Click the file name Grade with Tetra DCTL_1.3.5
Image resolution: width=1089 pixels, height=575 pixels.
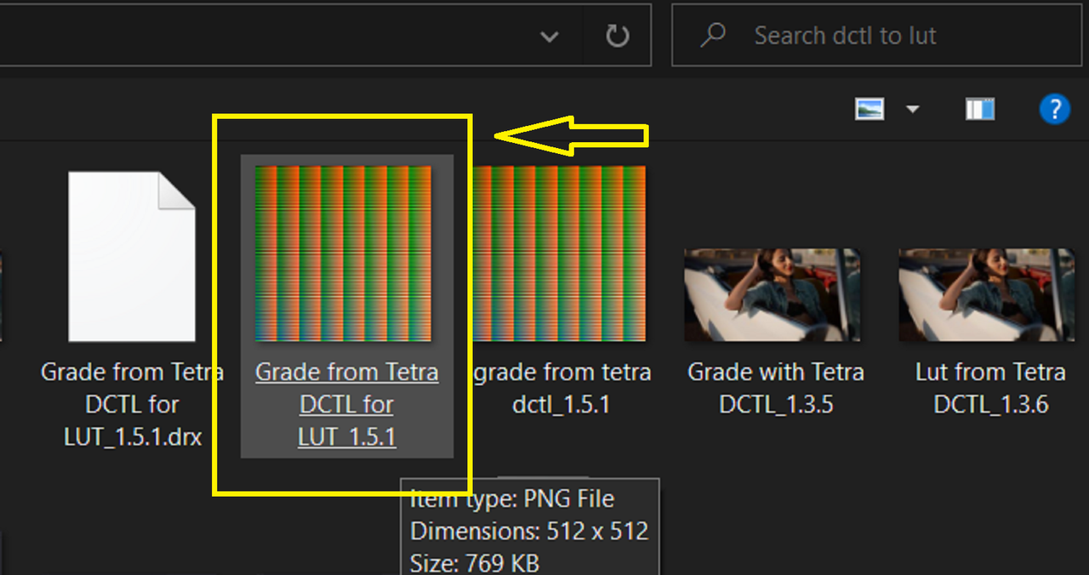[776, 388]
